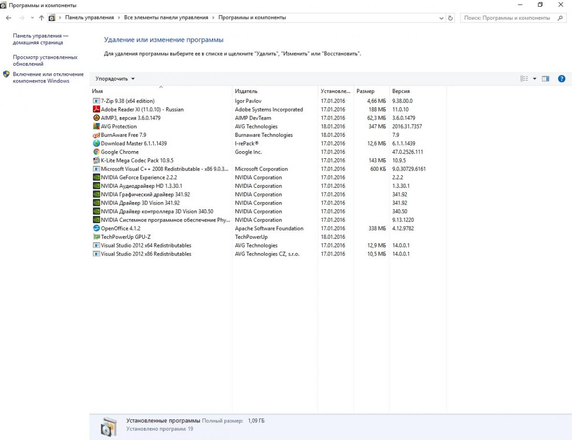Screen dimensions: 572x440
Task: Select the Google Chrome row name
Action: click(120, 152)
